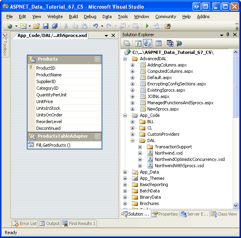Screen dimensions: 241x238
Task: Click the ASP.NET Configuration icon
Action: coord(179,43)
